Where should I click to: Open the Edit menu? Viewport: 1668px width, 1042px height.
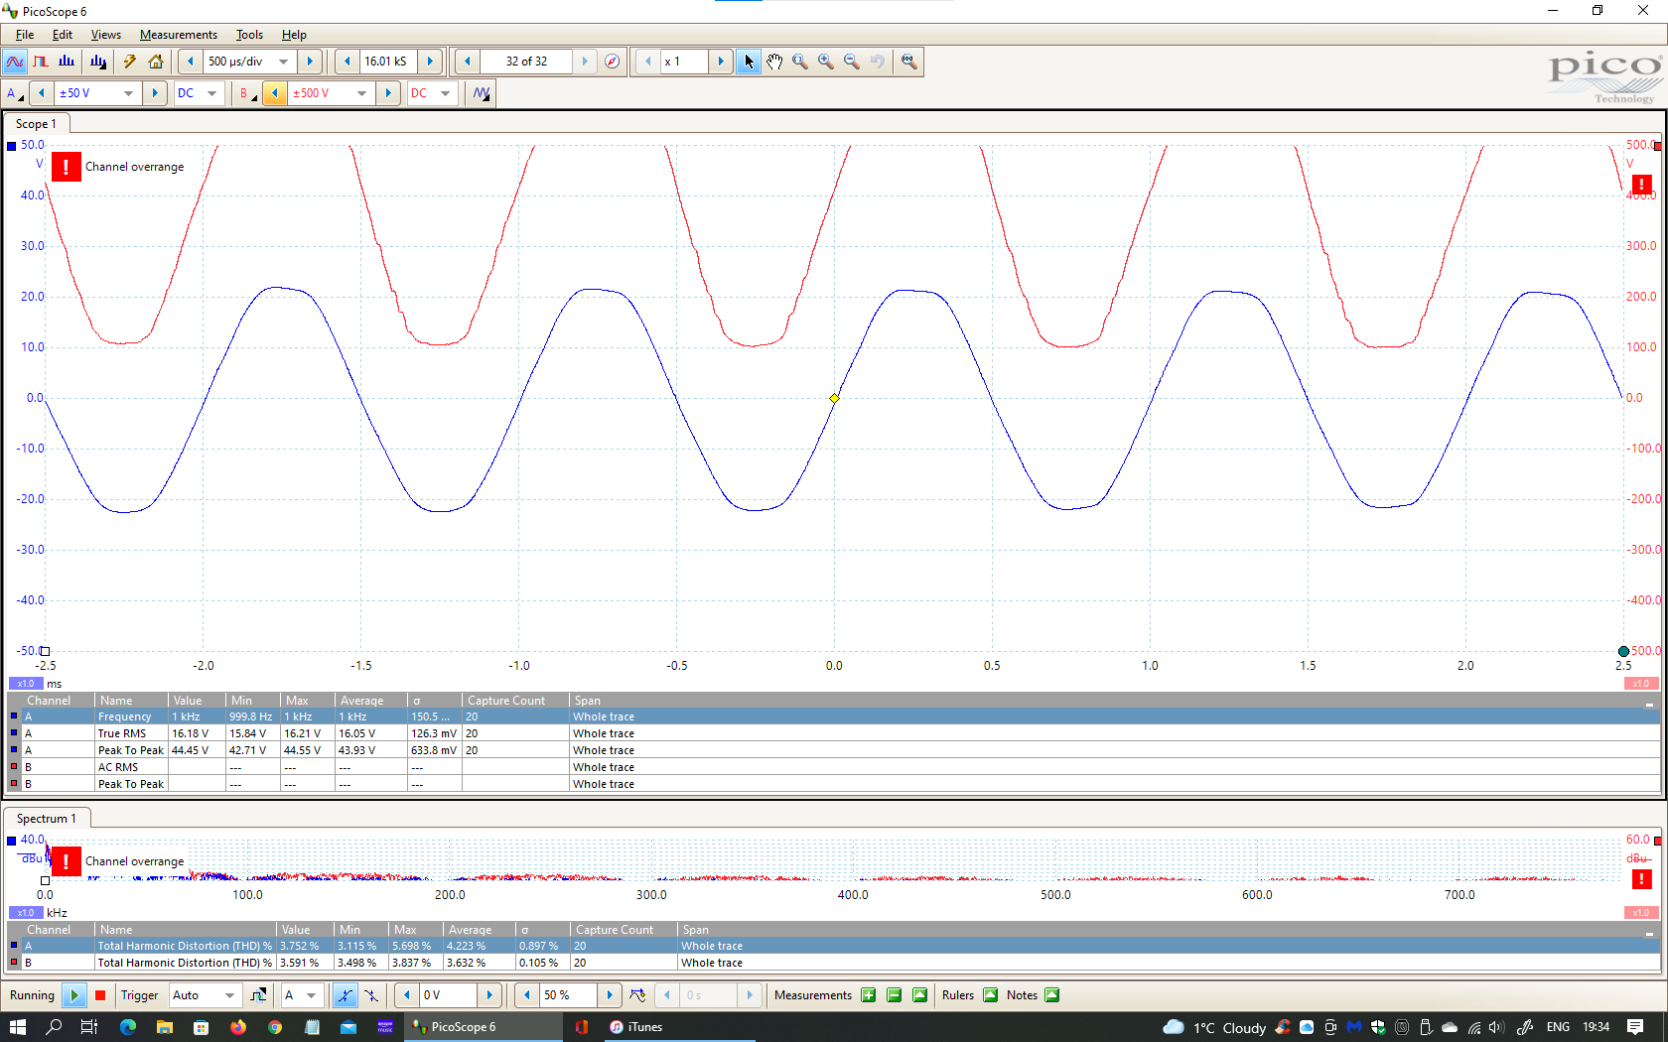[x=63, y=35]
